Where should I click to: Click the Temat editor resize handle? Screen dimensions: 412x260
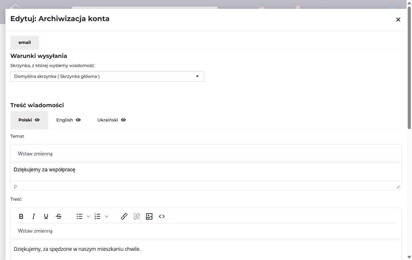pyautogui.click(x=398, y=187)
